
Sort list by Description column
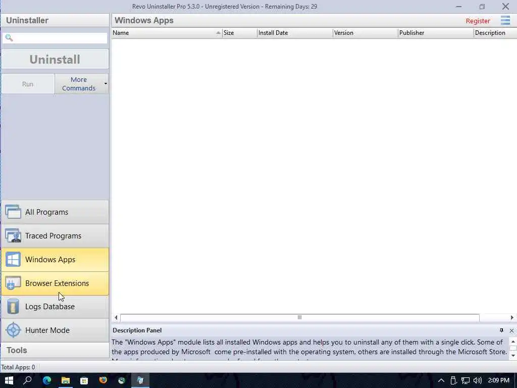495,33
